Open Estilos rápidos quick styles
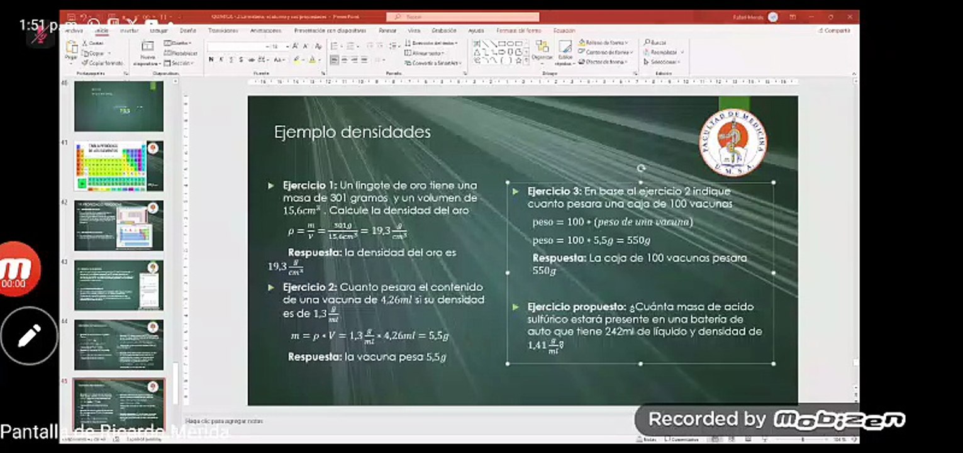 (x=565, y=52)
